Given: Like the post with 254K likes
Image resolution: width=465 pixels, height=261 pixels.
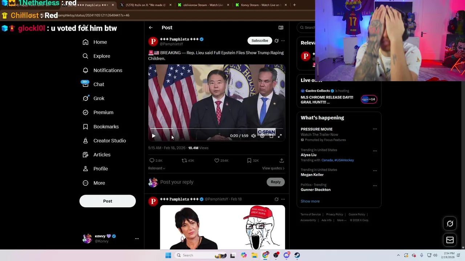Looking at the screenshot, I should pos(221,161).
